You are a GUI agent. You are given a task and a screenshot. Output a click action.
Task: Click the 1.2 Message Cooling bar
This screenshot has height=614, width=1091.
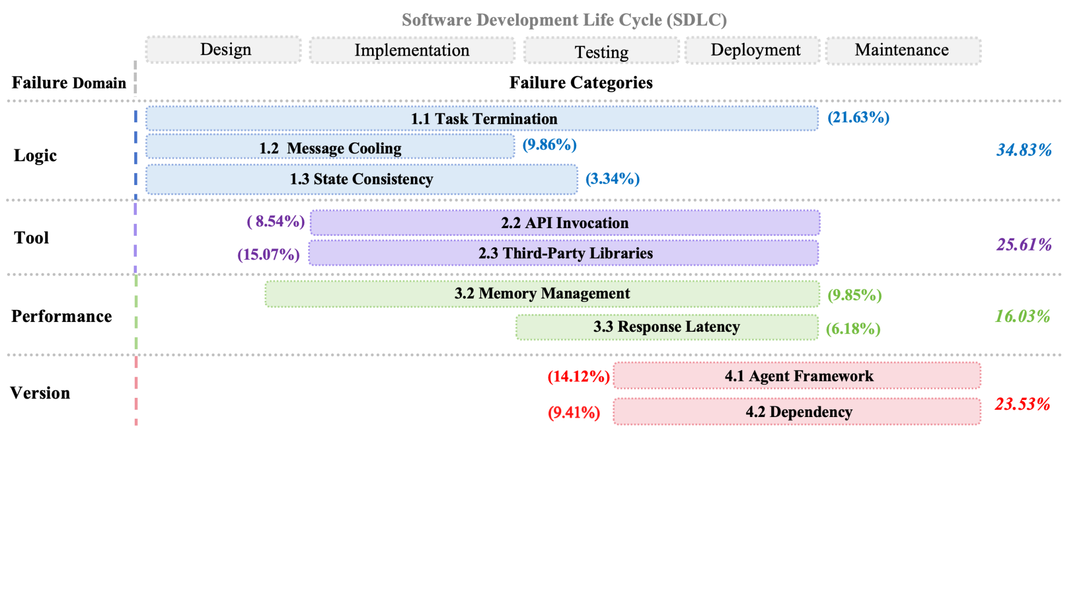330,147
